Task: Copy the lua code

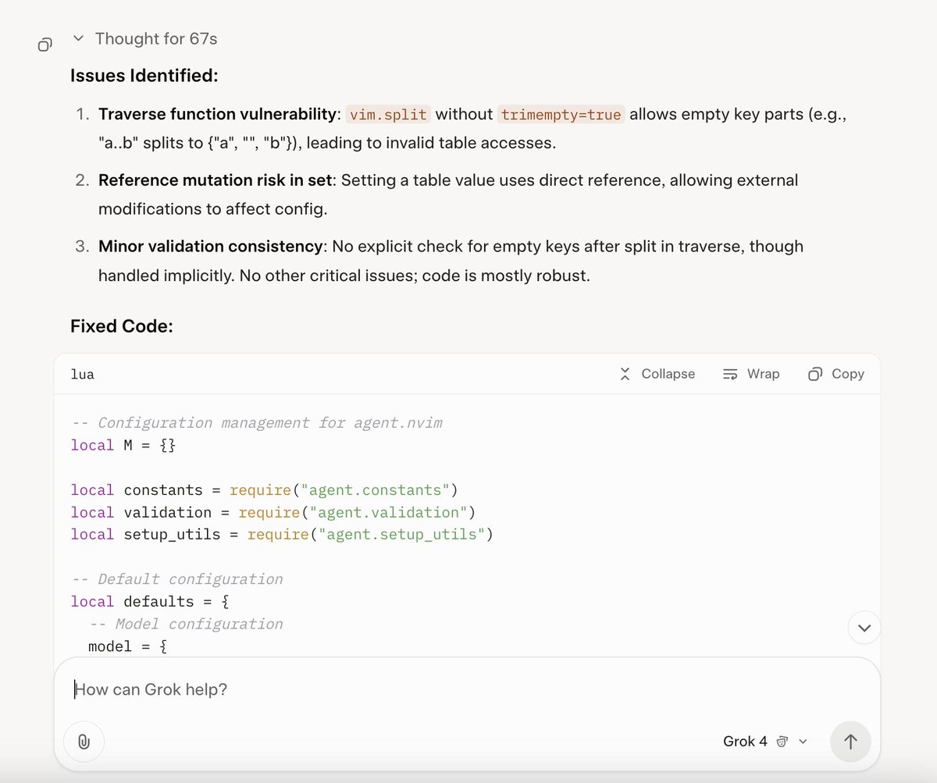Action: (836, 374)
